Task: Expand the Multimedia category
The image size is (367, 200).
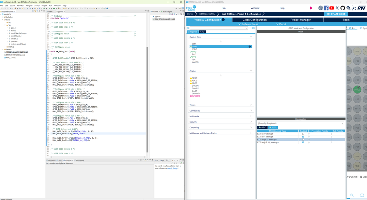Action: tap(251, 116)
